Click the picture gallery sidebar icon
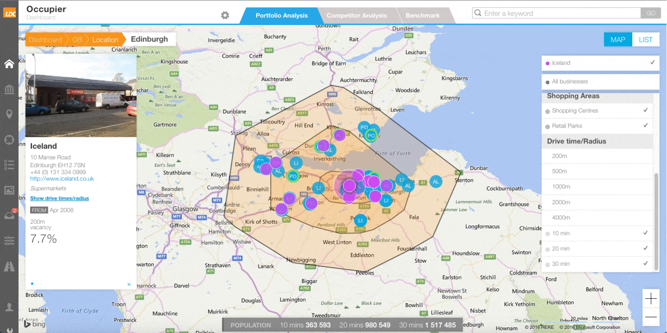Image resolution: width=667 pixels, height=333 pixels. [x=9, y=190]
